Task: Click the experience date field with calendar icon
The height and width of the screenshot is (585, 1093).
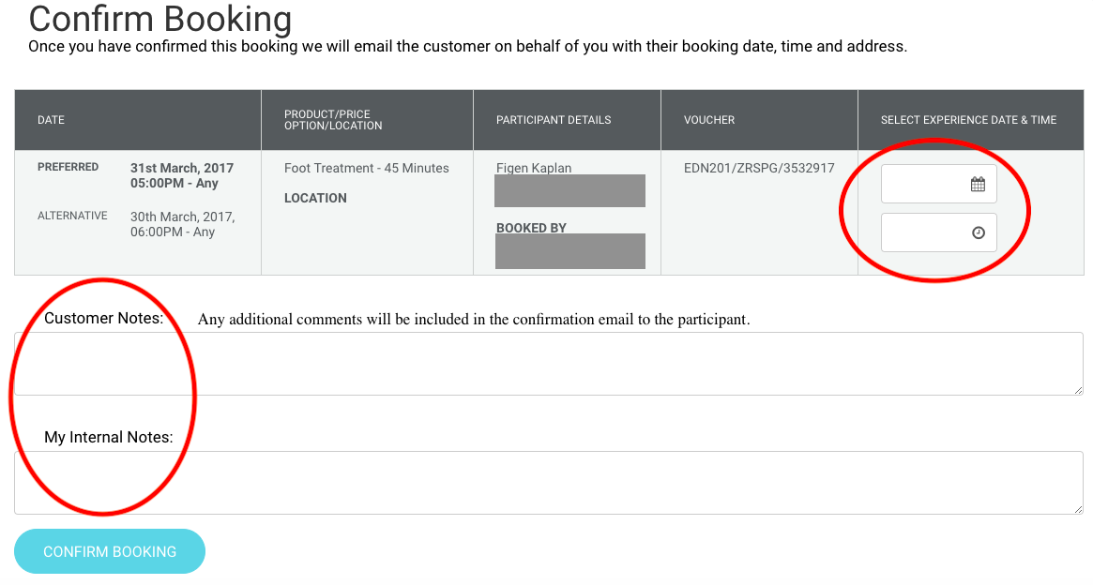Action: (938, 183)
